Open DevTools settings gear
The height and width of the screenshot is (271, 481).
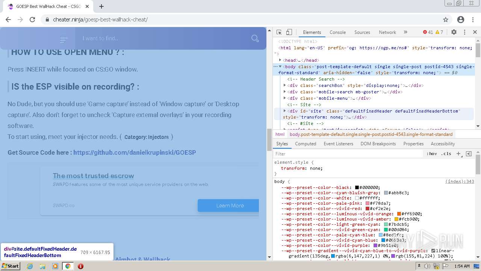pos(454,32)
